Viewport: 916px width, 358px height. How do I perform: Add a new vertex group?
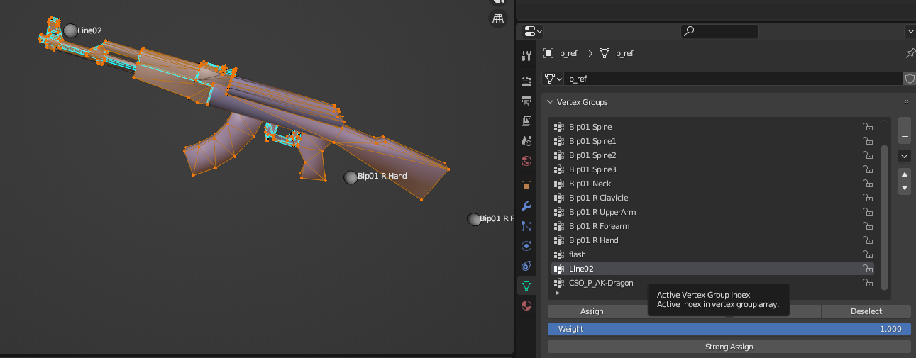click(x=905, y=123)
